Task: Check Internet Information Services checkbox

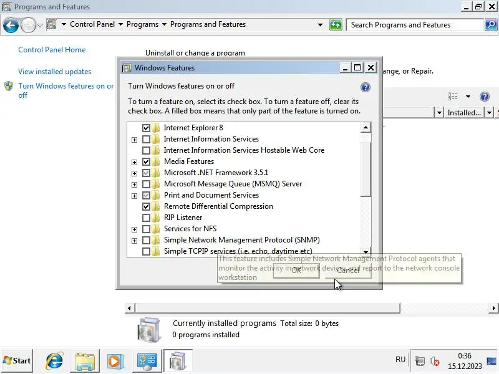Action: (146, 139)
